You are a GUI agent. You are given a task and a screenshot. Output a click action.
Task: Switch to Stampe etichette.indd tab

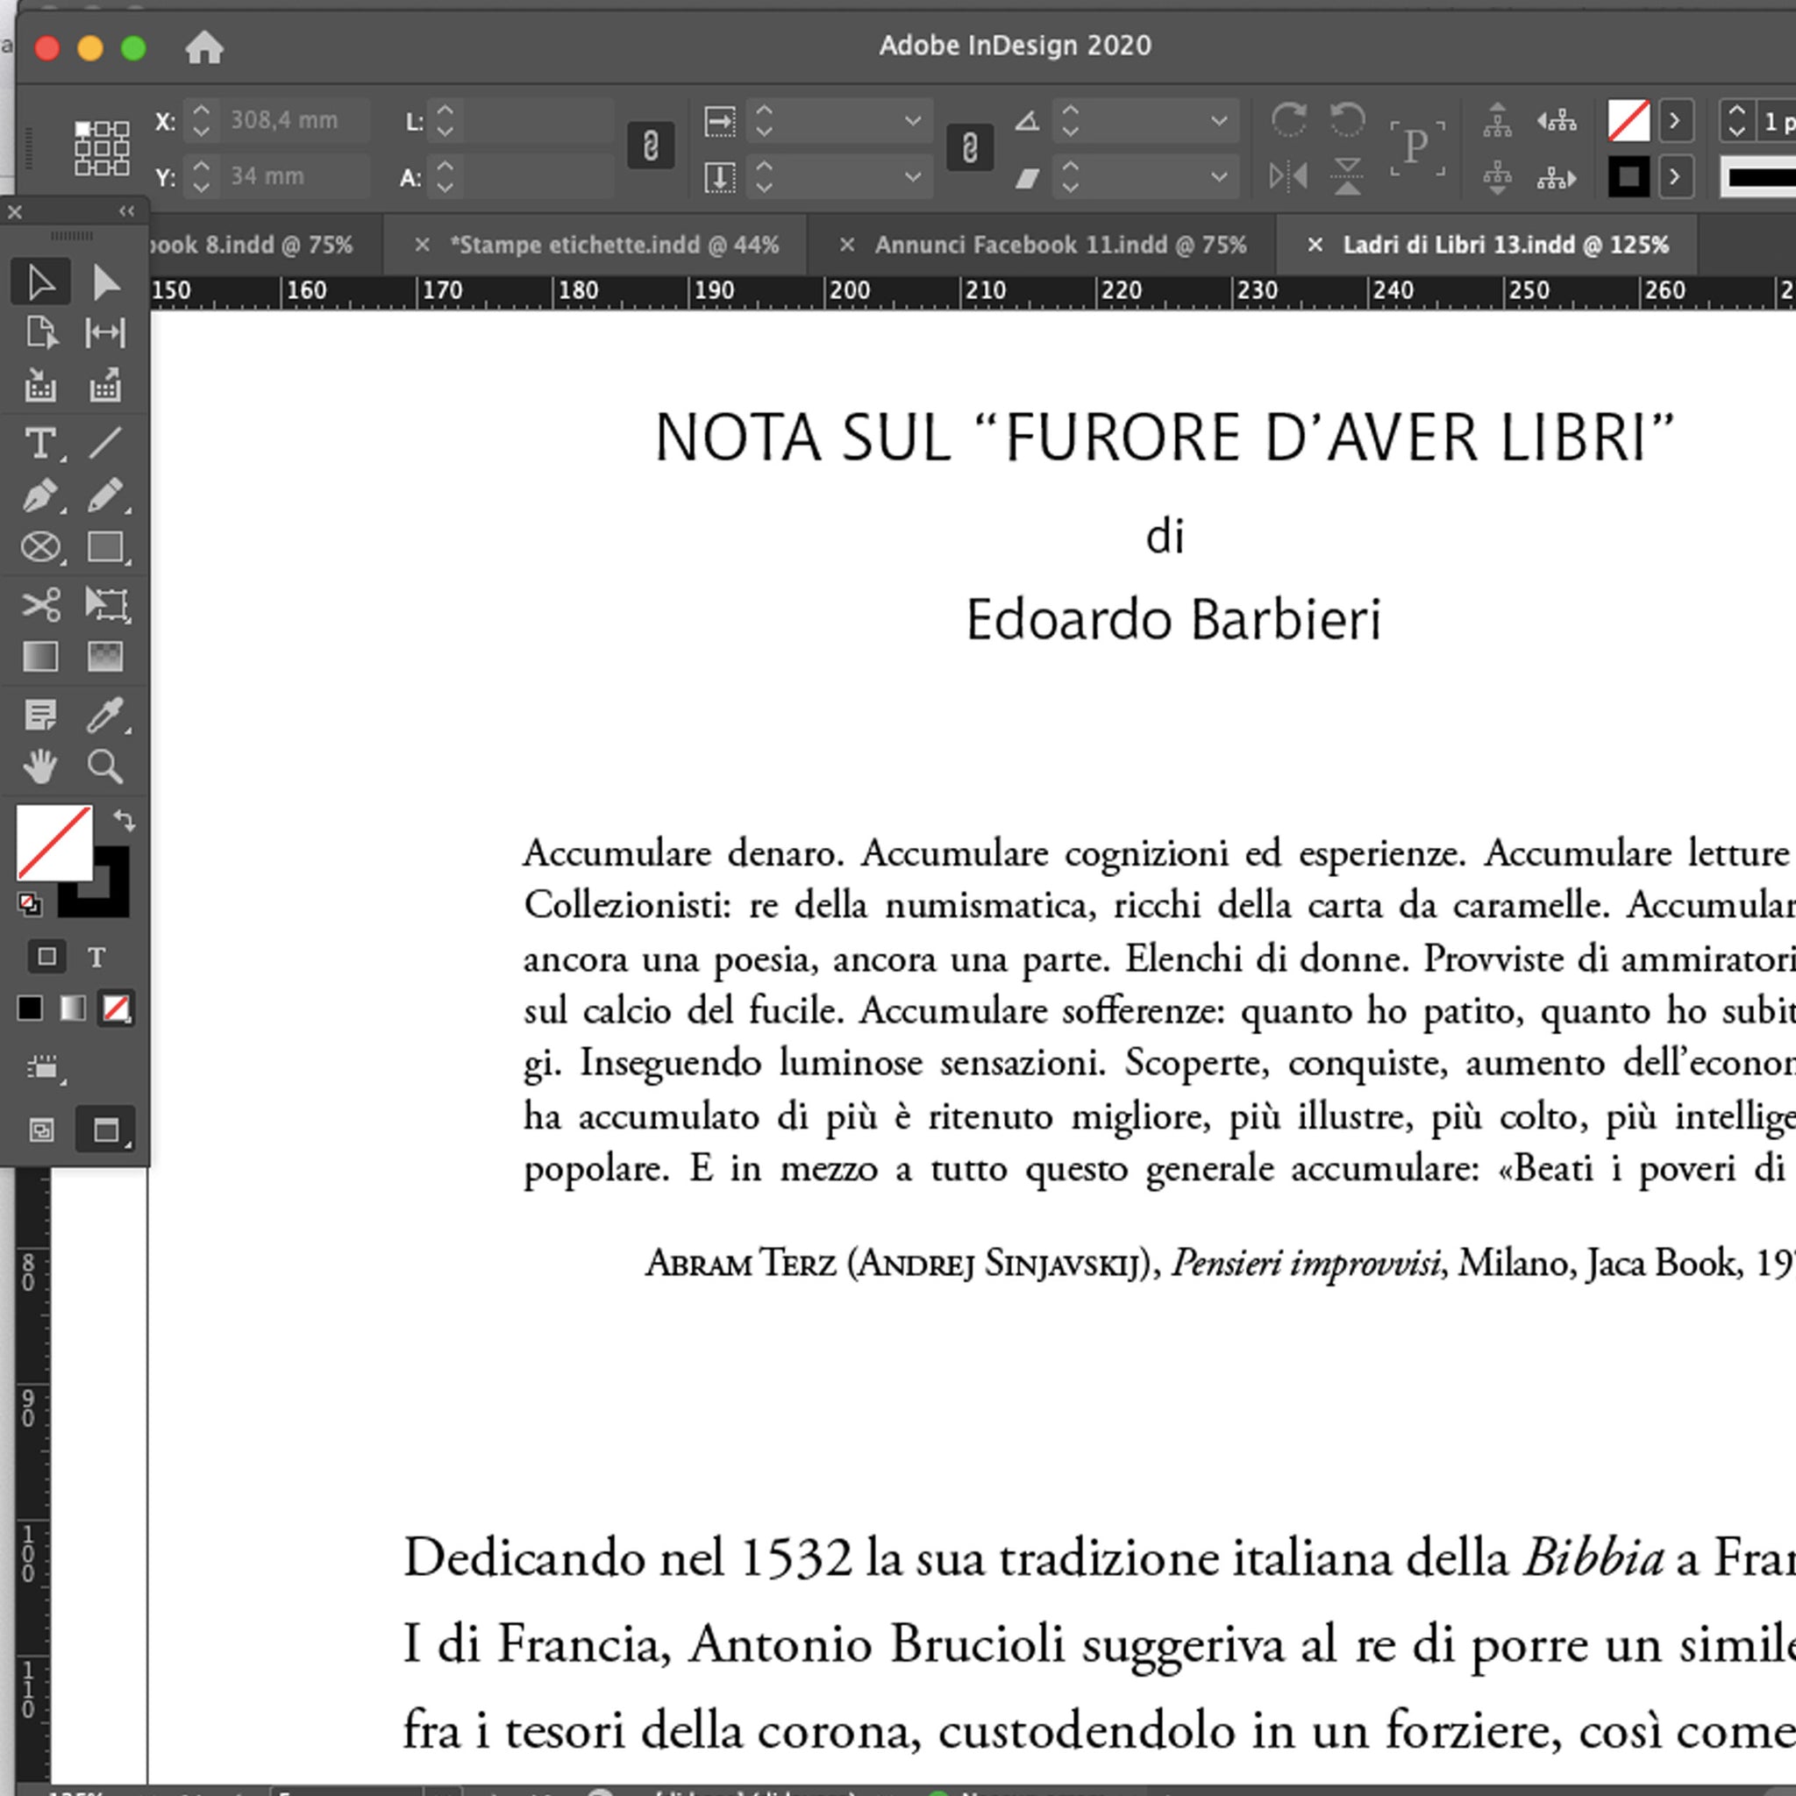(x=615, y=245)
